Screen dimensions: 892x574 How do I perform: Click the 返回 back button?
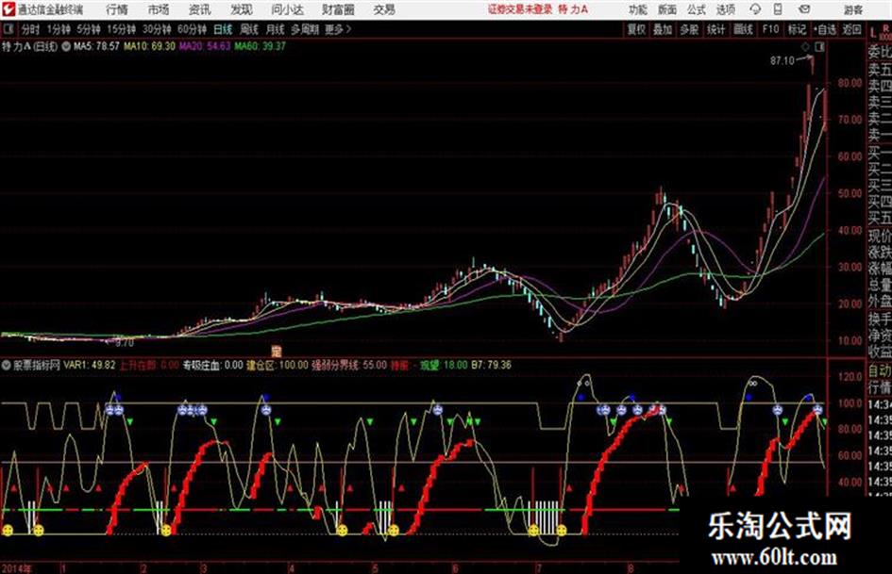pos(851,29)
